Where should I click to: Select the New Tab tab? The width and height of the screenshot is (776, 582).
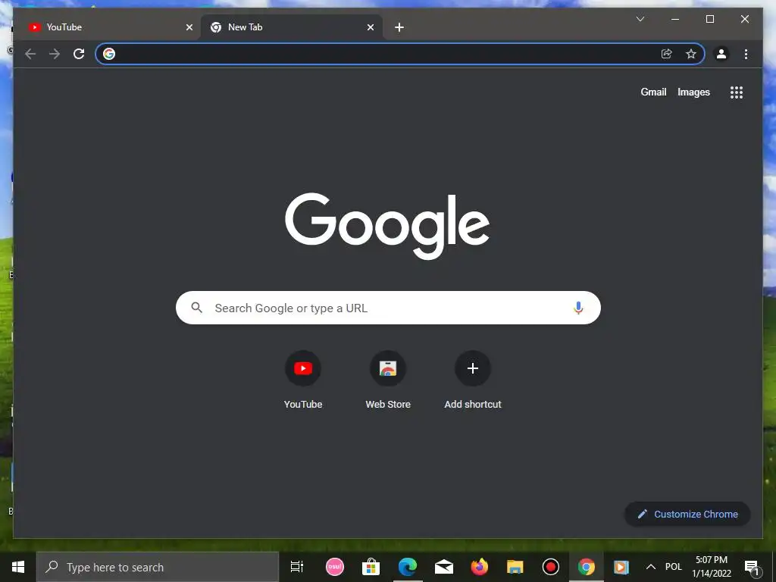pos(292,27)
